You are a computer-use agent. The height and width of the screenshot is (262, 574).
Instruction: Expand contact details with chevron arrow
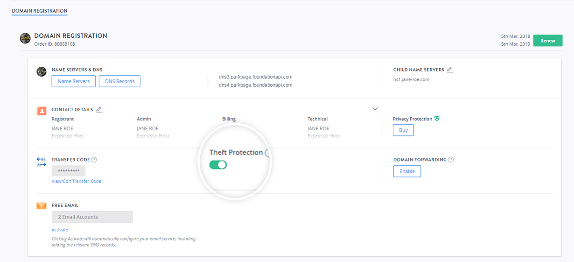point(375,109)
